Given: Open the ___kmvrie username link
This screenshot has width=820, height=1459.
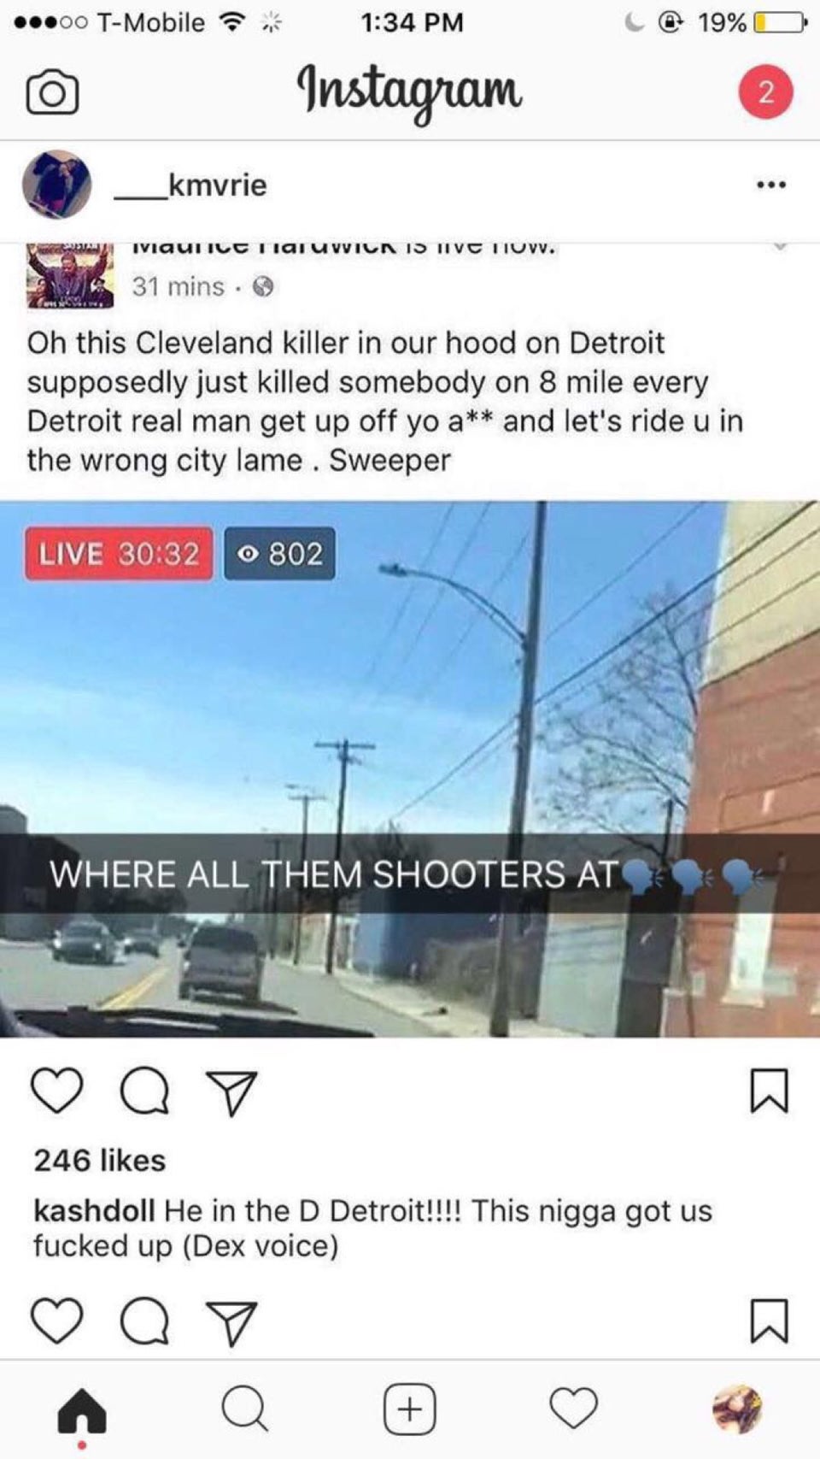Looking at the screenshot, I should 190,185.
